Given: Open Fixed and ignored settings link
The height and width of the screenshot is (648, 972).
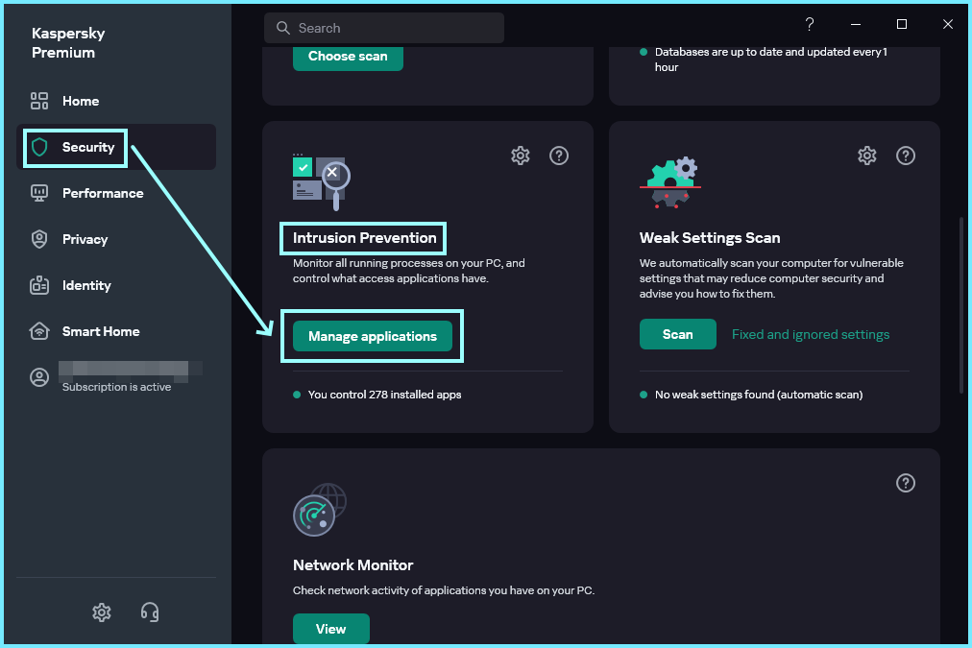Looking at the screenshot, I should click(x=811, y=334).
